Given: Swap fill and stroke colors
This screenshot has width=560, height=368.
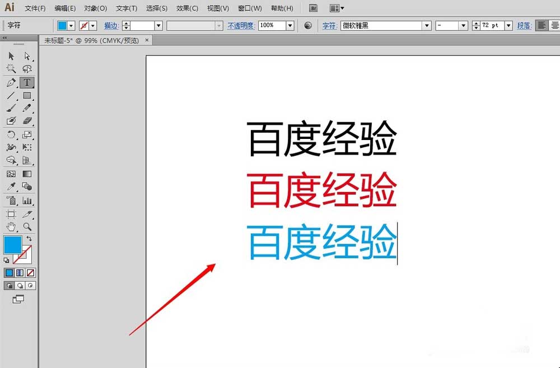Looking at the screenshot, I should tap(29, 238).
